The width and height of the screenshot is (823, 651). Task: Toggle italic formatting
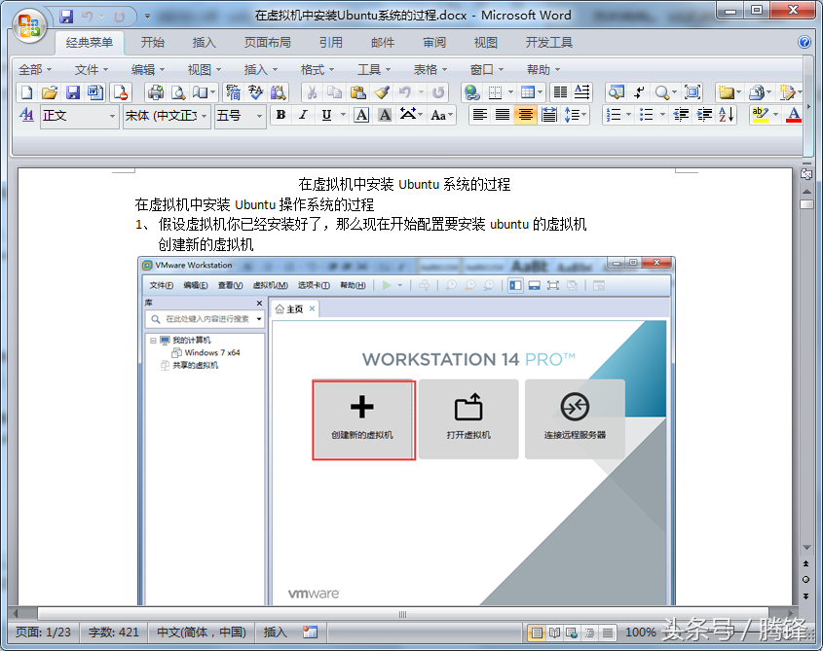tap(303, 115)
